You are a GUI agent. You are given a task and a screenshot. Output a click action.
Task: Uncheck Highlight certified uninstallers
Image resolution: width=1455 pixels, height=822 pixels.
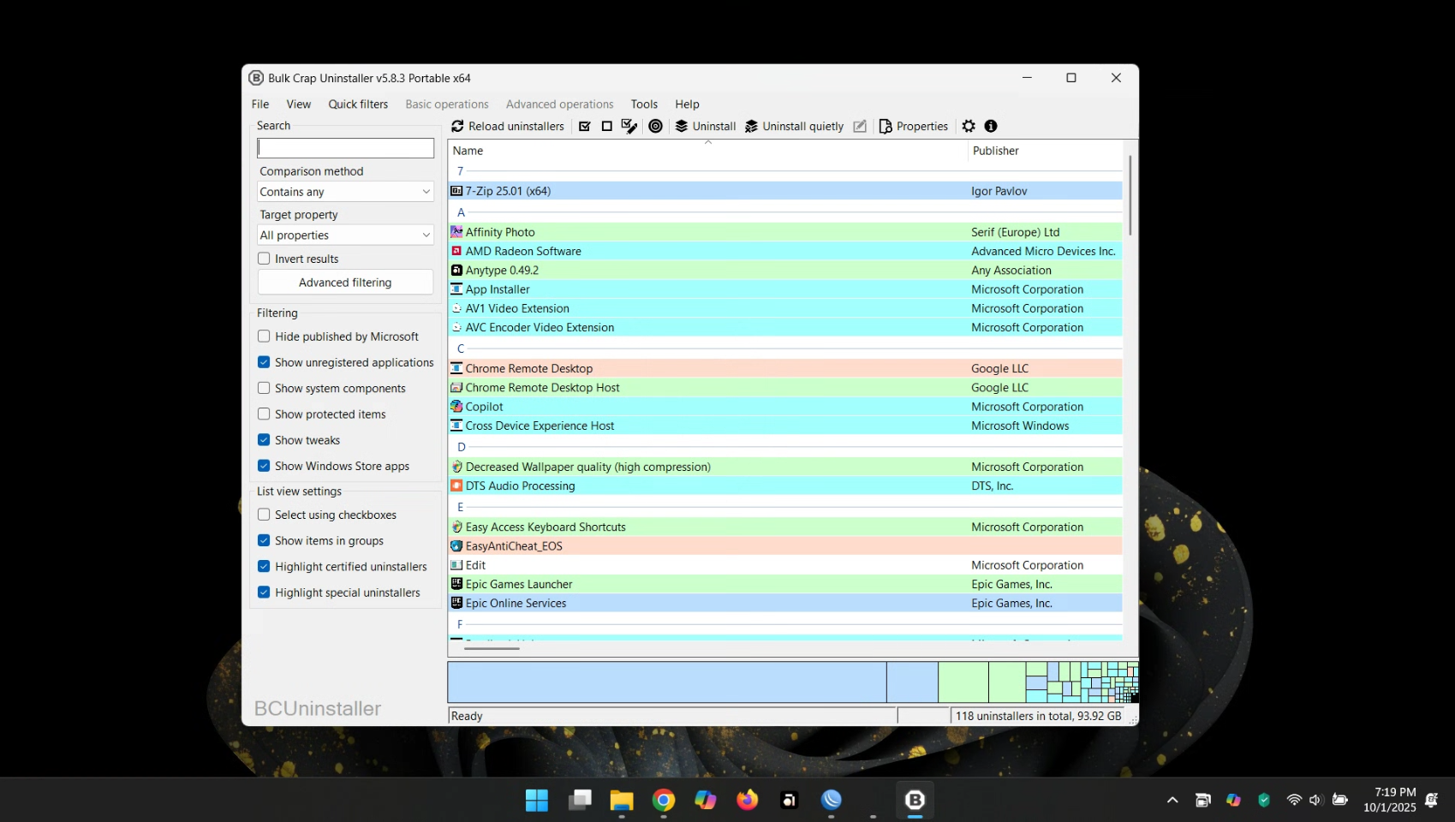click(x=265, y=567)
